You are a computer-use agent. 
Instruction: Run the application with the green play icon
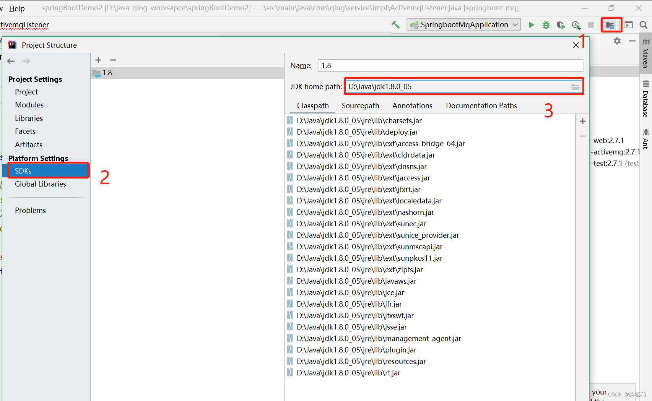tap(531, 24)
